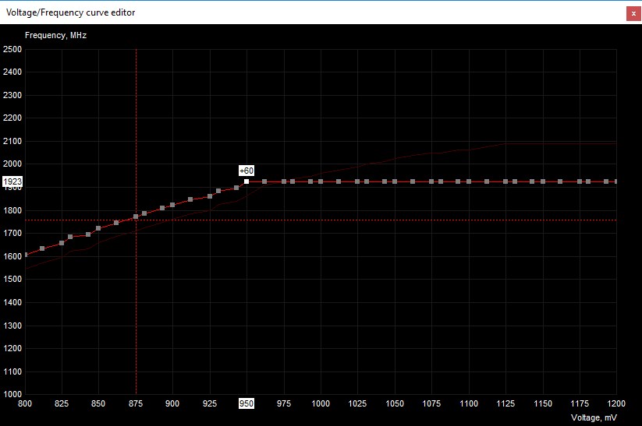Image resolution: width=642 pixels, height=426 pixels.
Task: Select the curve point on the 925 mV gridline
Action: coord(210,196)
